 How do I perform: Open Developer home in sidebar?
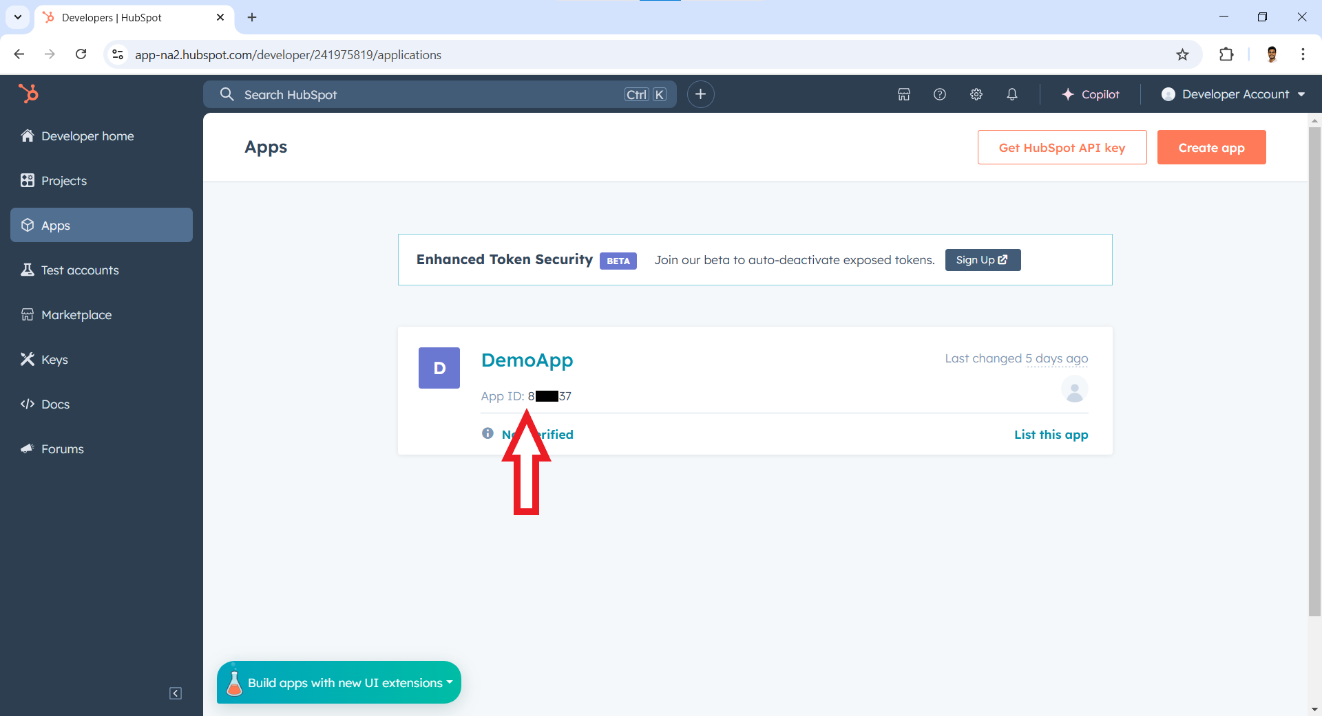point(101,136)
